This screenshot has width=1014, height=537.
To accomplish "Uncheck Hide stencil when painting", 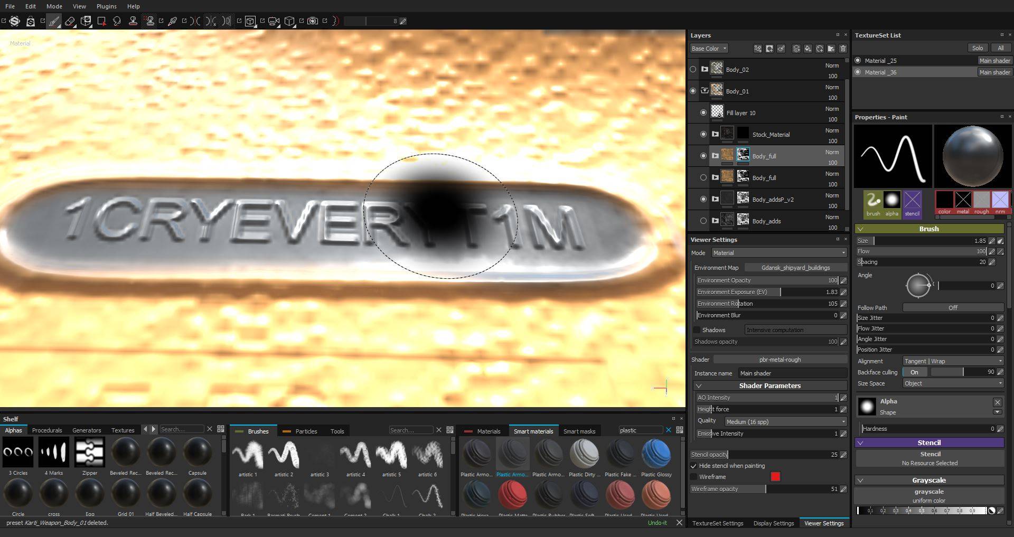I will [693, 466].
